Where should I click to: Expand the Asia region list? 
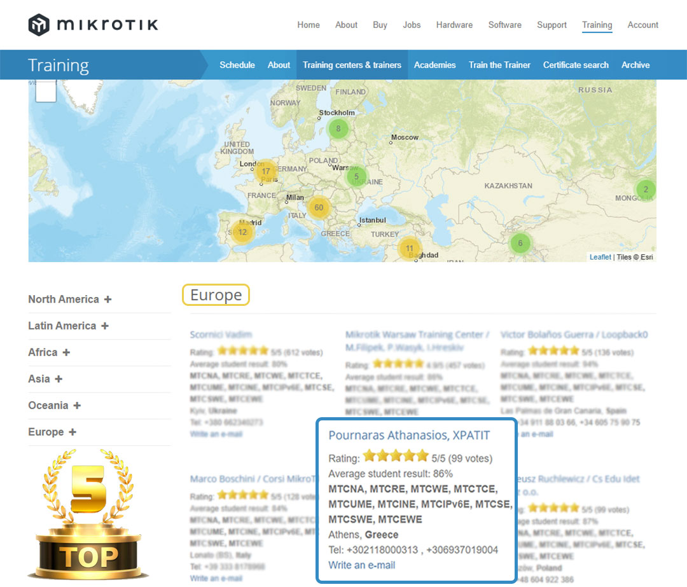tap(45, 378)
